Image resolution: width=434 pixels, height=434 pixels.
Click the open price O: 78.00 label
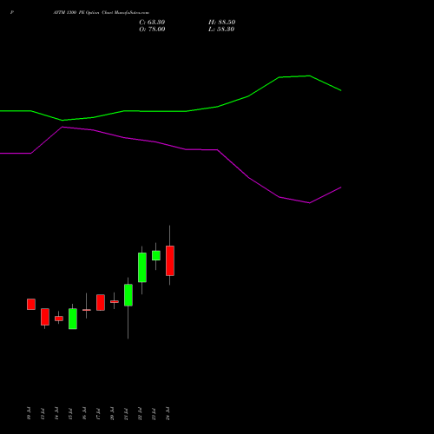[x=152, y=30]
